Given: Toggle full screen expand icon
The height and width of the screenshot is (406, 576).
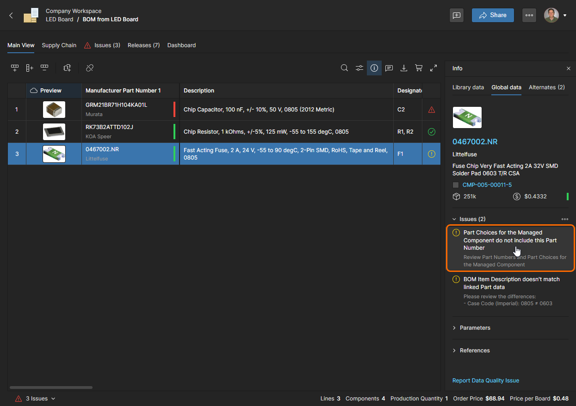Looking at the screenshot, I should (x=434, y=68).
